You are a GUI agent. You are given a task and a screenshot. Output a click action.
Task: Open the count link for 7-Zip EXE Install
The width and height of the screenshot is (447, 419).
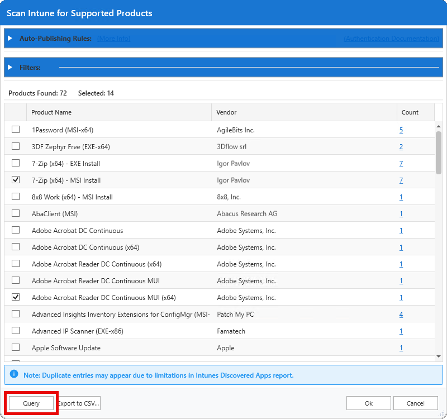pyautogui.click(x=401, y=163)
